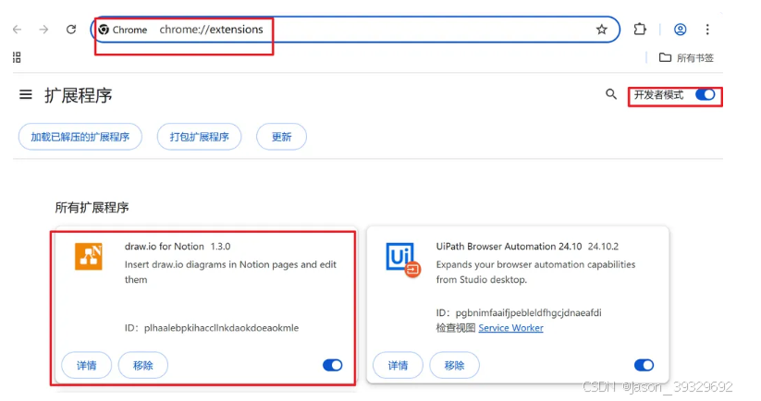Click the Chrome site info icon
The height and width of the screenshot is (401, 761).
pos(104,30)
